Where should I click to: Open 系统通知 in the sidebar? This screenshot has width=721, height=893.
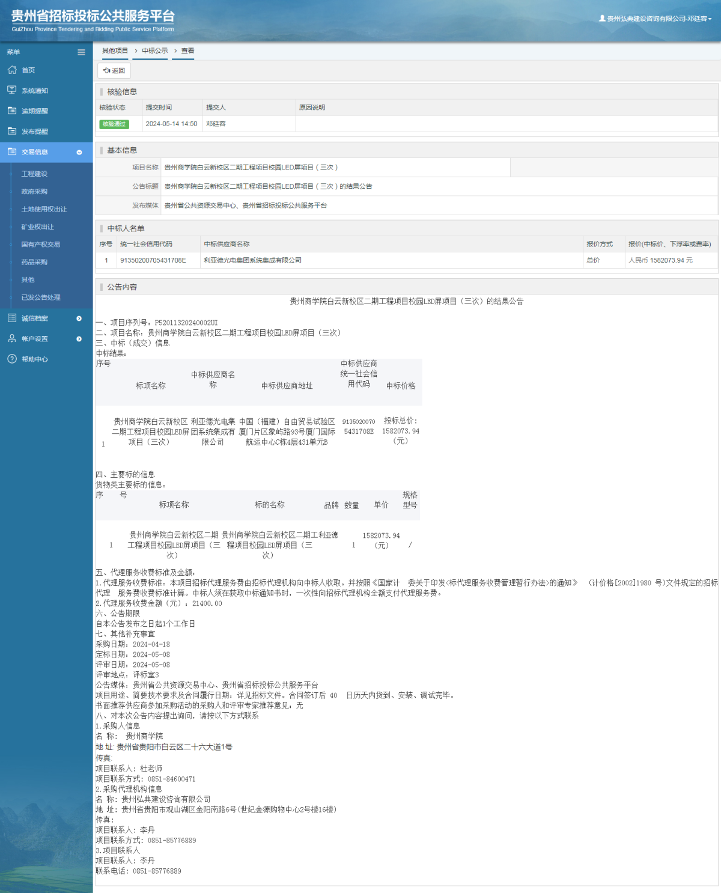tap(35, 91)
